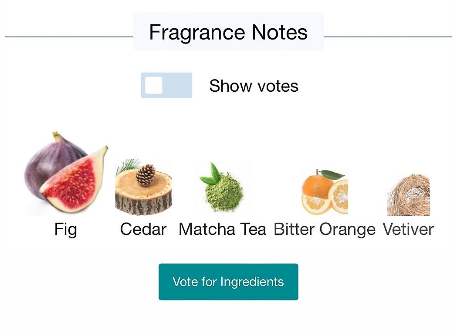
Task: Follow the Matcha Tea text link
Action: click(x=222, y=229)
